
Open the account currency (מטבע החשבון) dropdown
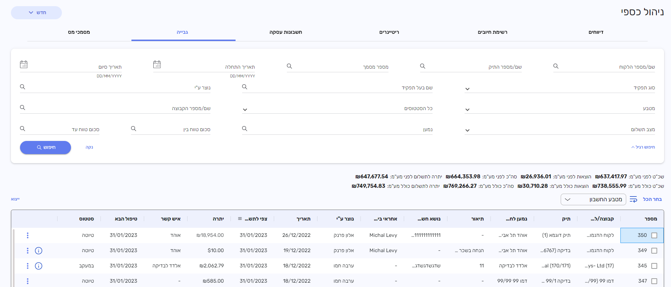click(x=593, y=199)
